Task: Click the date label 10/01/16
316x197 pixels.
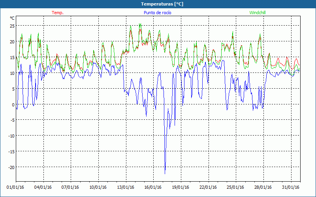Action: click(x=98, y=188)
